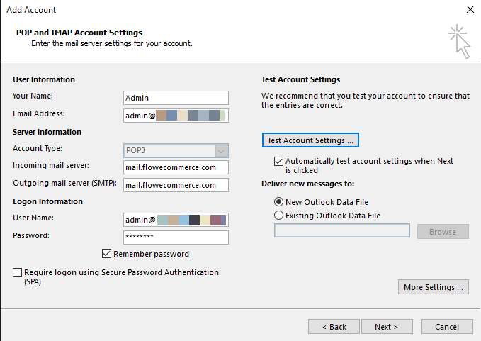Toggle Automatically test account settings checkbox
Screen dimensions: 481x341
click(x=278, y=161)
